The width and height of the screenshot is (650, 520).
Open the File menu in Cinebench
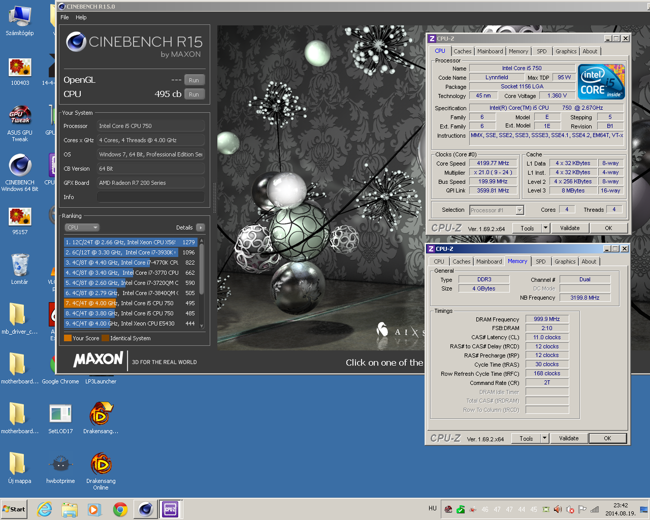tap(64, 17)
